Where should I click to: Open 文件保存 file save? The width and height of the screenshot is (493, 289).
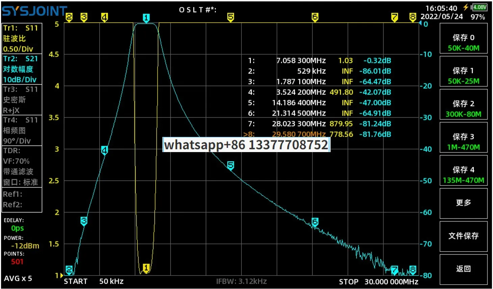pyautogui.click(x=464, y=236)
